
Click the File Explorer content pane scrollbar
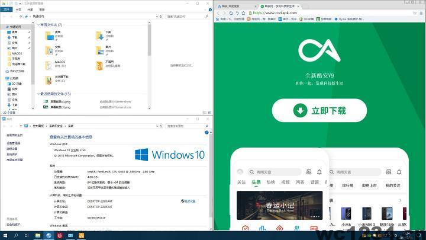(149, 41)
